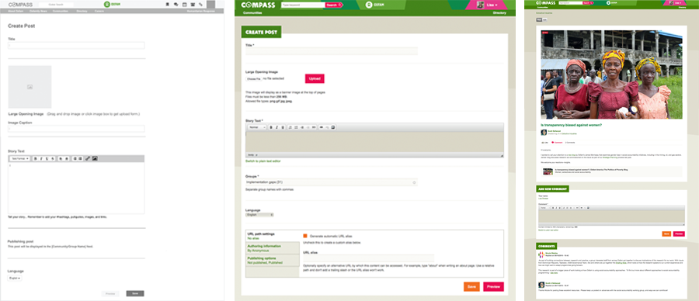This screenshot has height=301, width=699.
Task: Open the chat bubbles icon in wireframe header
Action: point(176,4)
